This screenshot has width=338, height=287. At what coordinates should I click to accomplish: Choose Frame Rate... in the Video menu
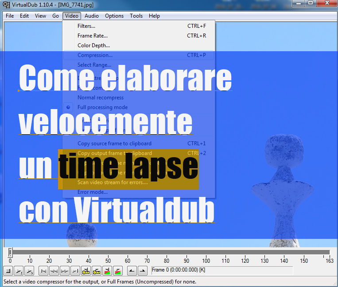coord(139,36)
